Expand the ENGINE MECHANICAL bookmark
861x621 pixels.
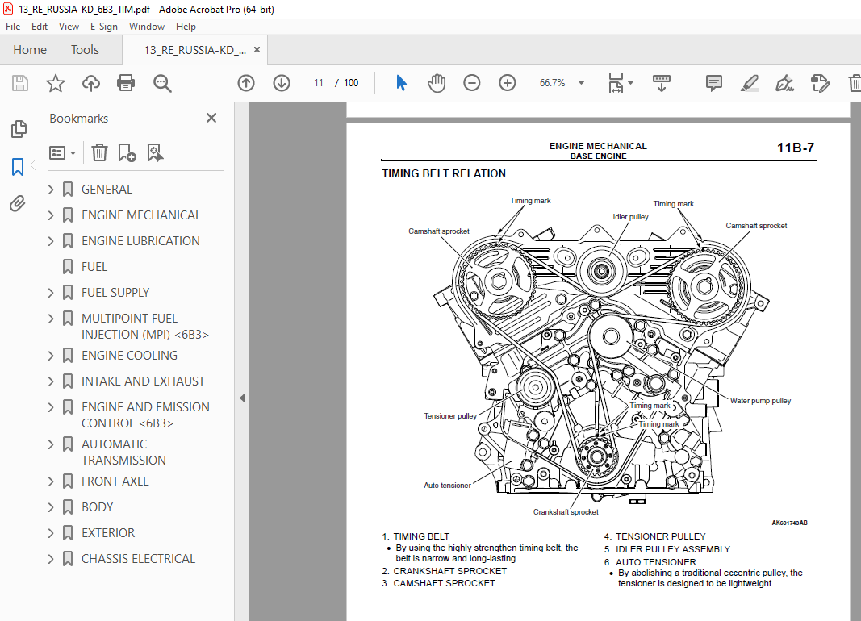[51, 215]
